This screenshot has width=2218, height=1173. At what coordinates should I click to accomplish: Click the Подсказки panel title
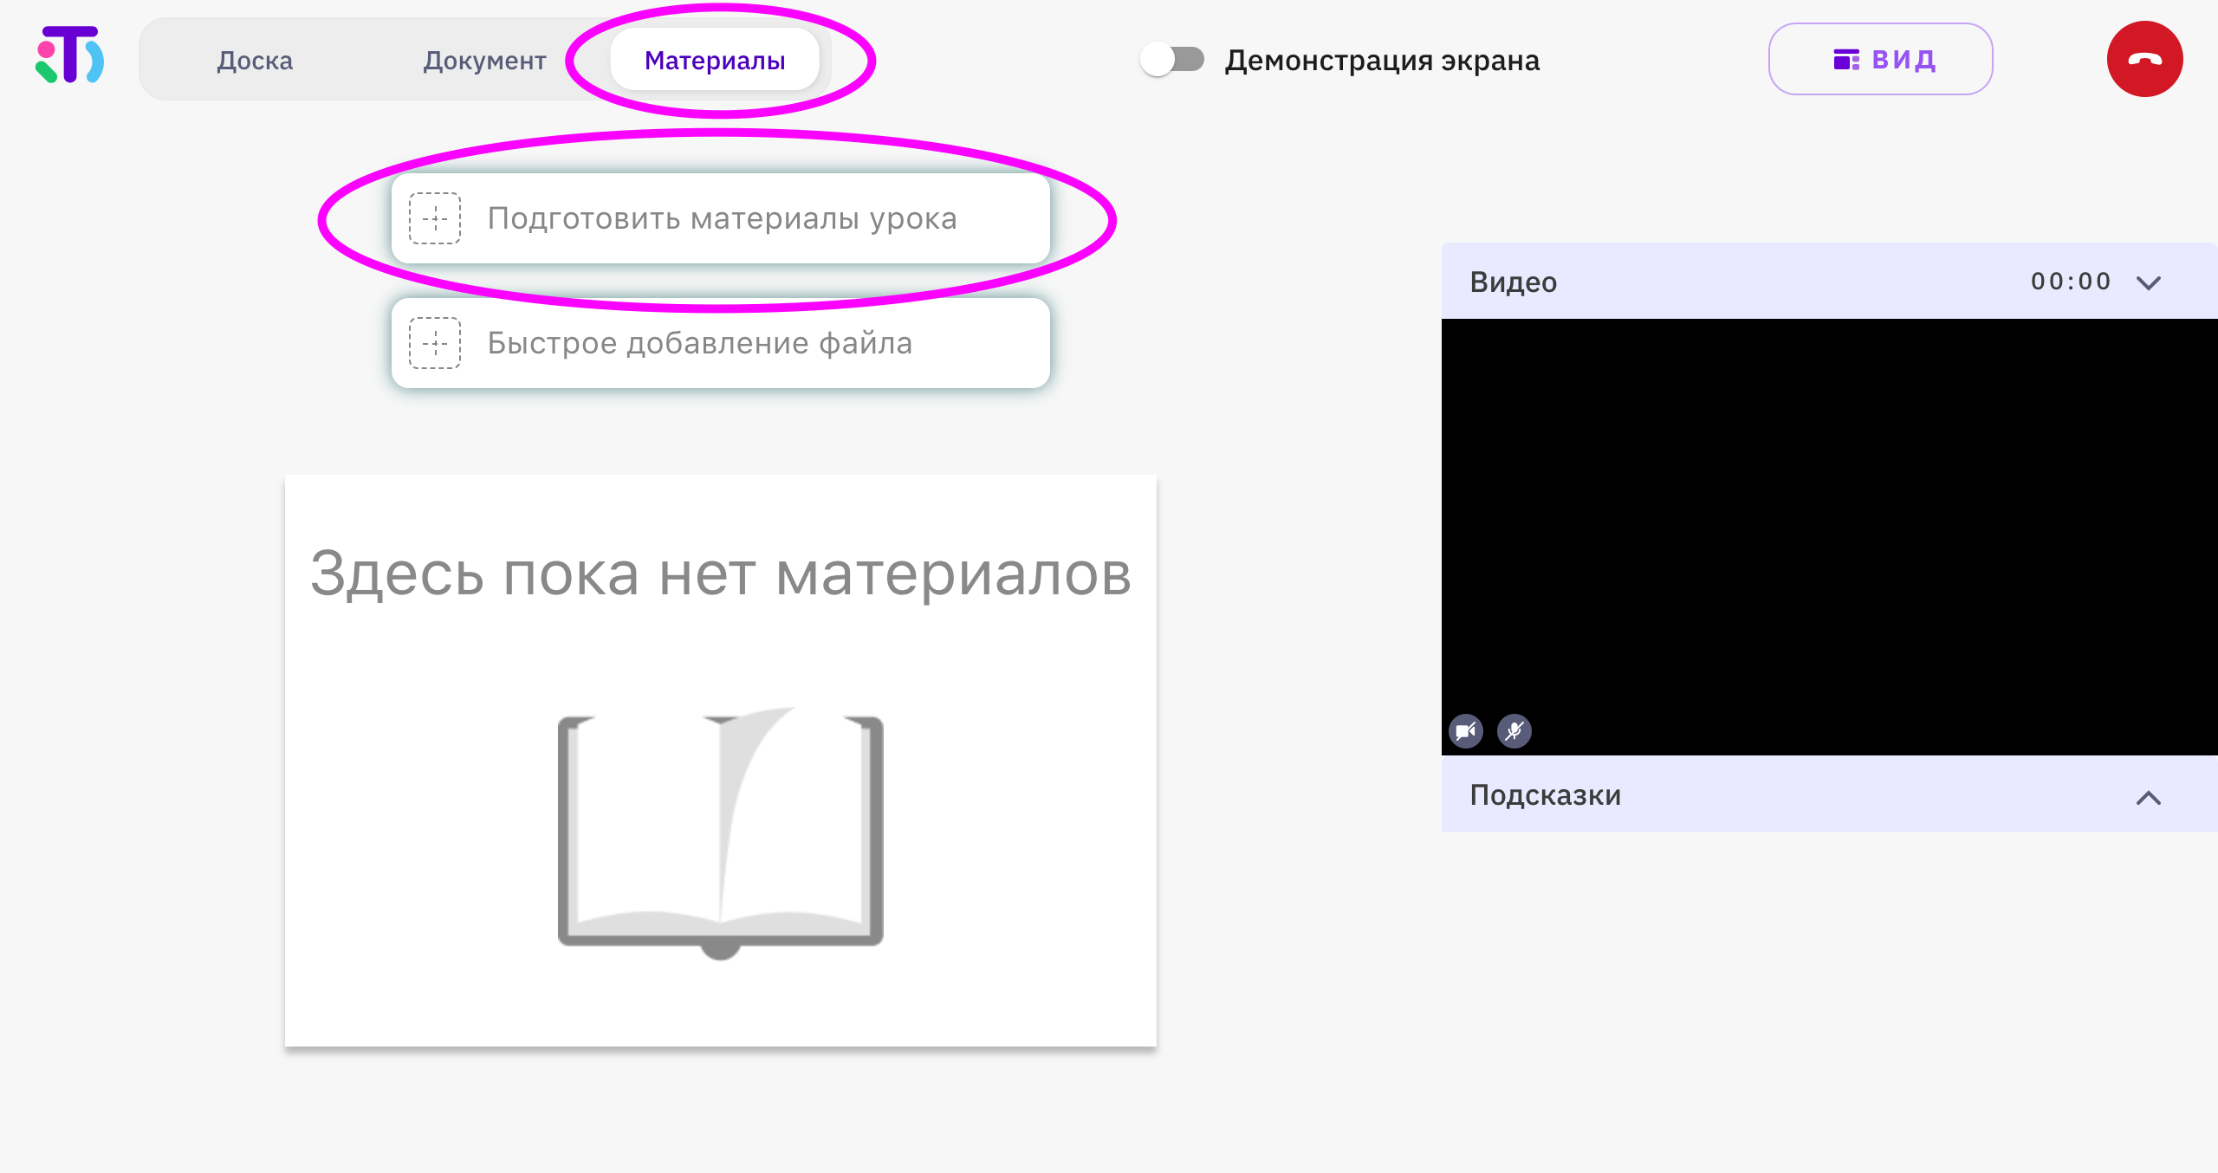(x=1546, y=795)
